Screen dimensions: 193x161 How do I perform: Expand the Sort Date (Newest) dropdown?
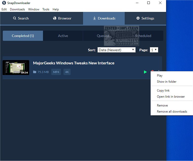click(x=117, y=50)
